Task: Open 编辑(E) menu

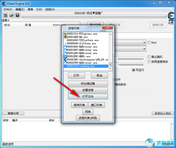Action: point(20,9)
